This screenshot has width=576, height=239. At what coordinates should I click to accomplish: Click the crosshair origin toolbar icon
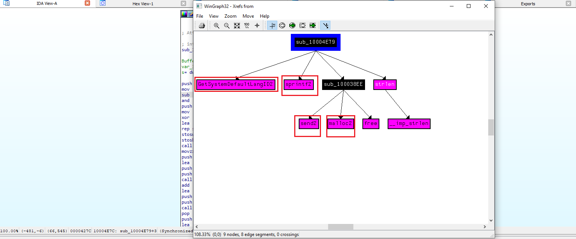pos(257,26)
